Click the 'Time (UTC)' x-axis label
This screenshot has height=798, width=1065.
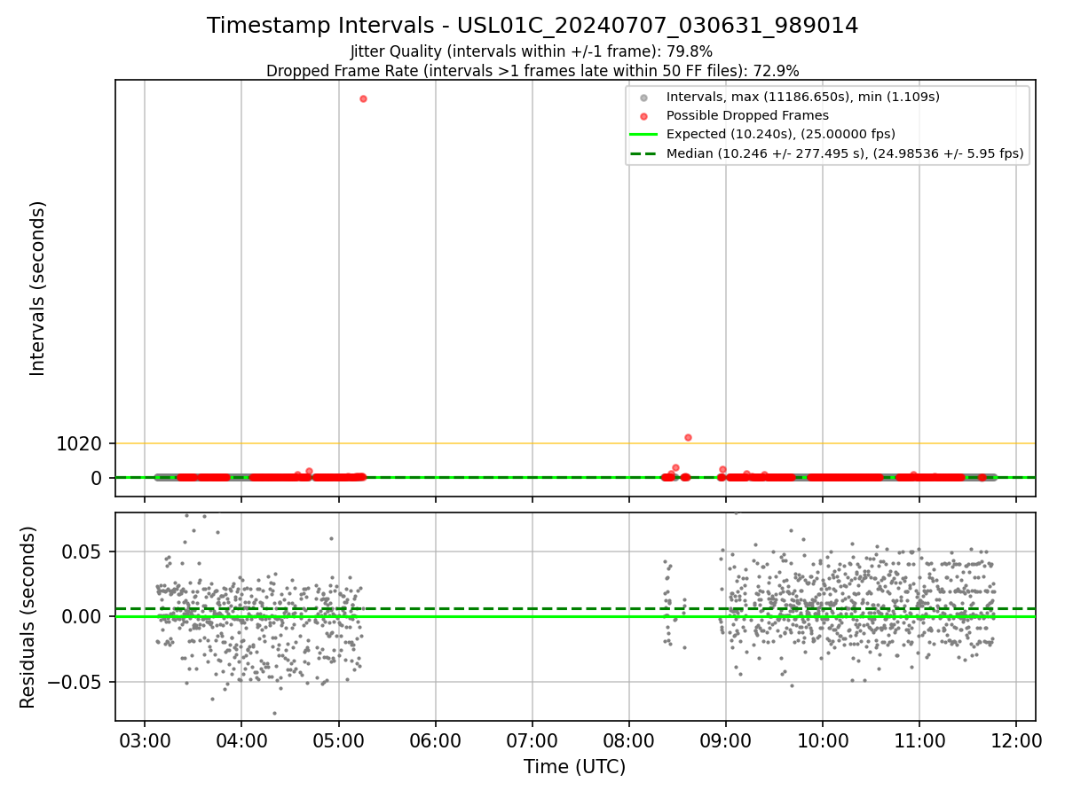(x=574, y=767)
